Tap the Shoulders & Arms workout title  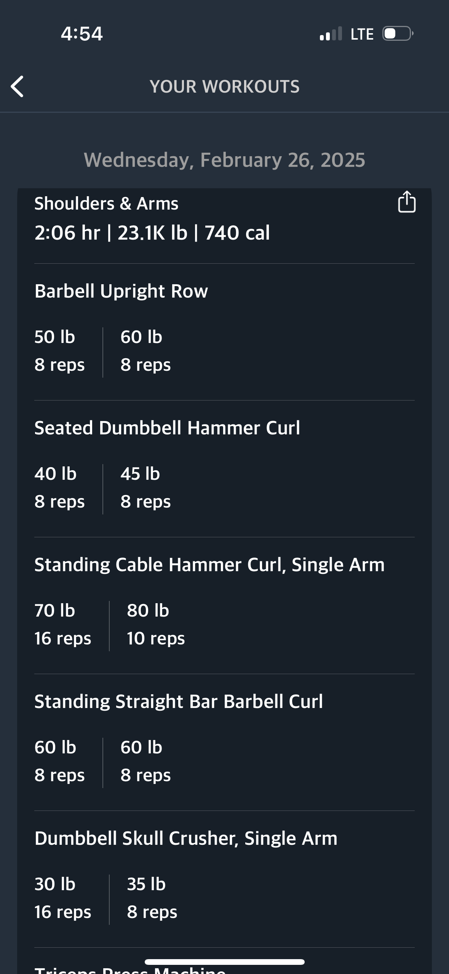[106, 203]
